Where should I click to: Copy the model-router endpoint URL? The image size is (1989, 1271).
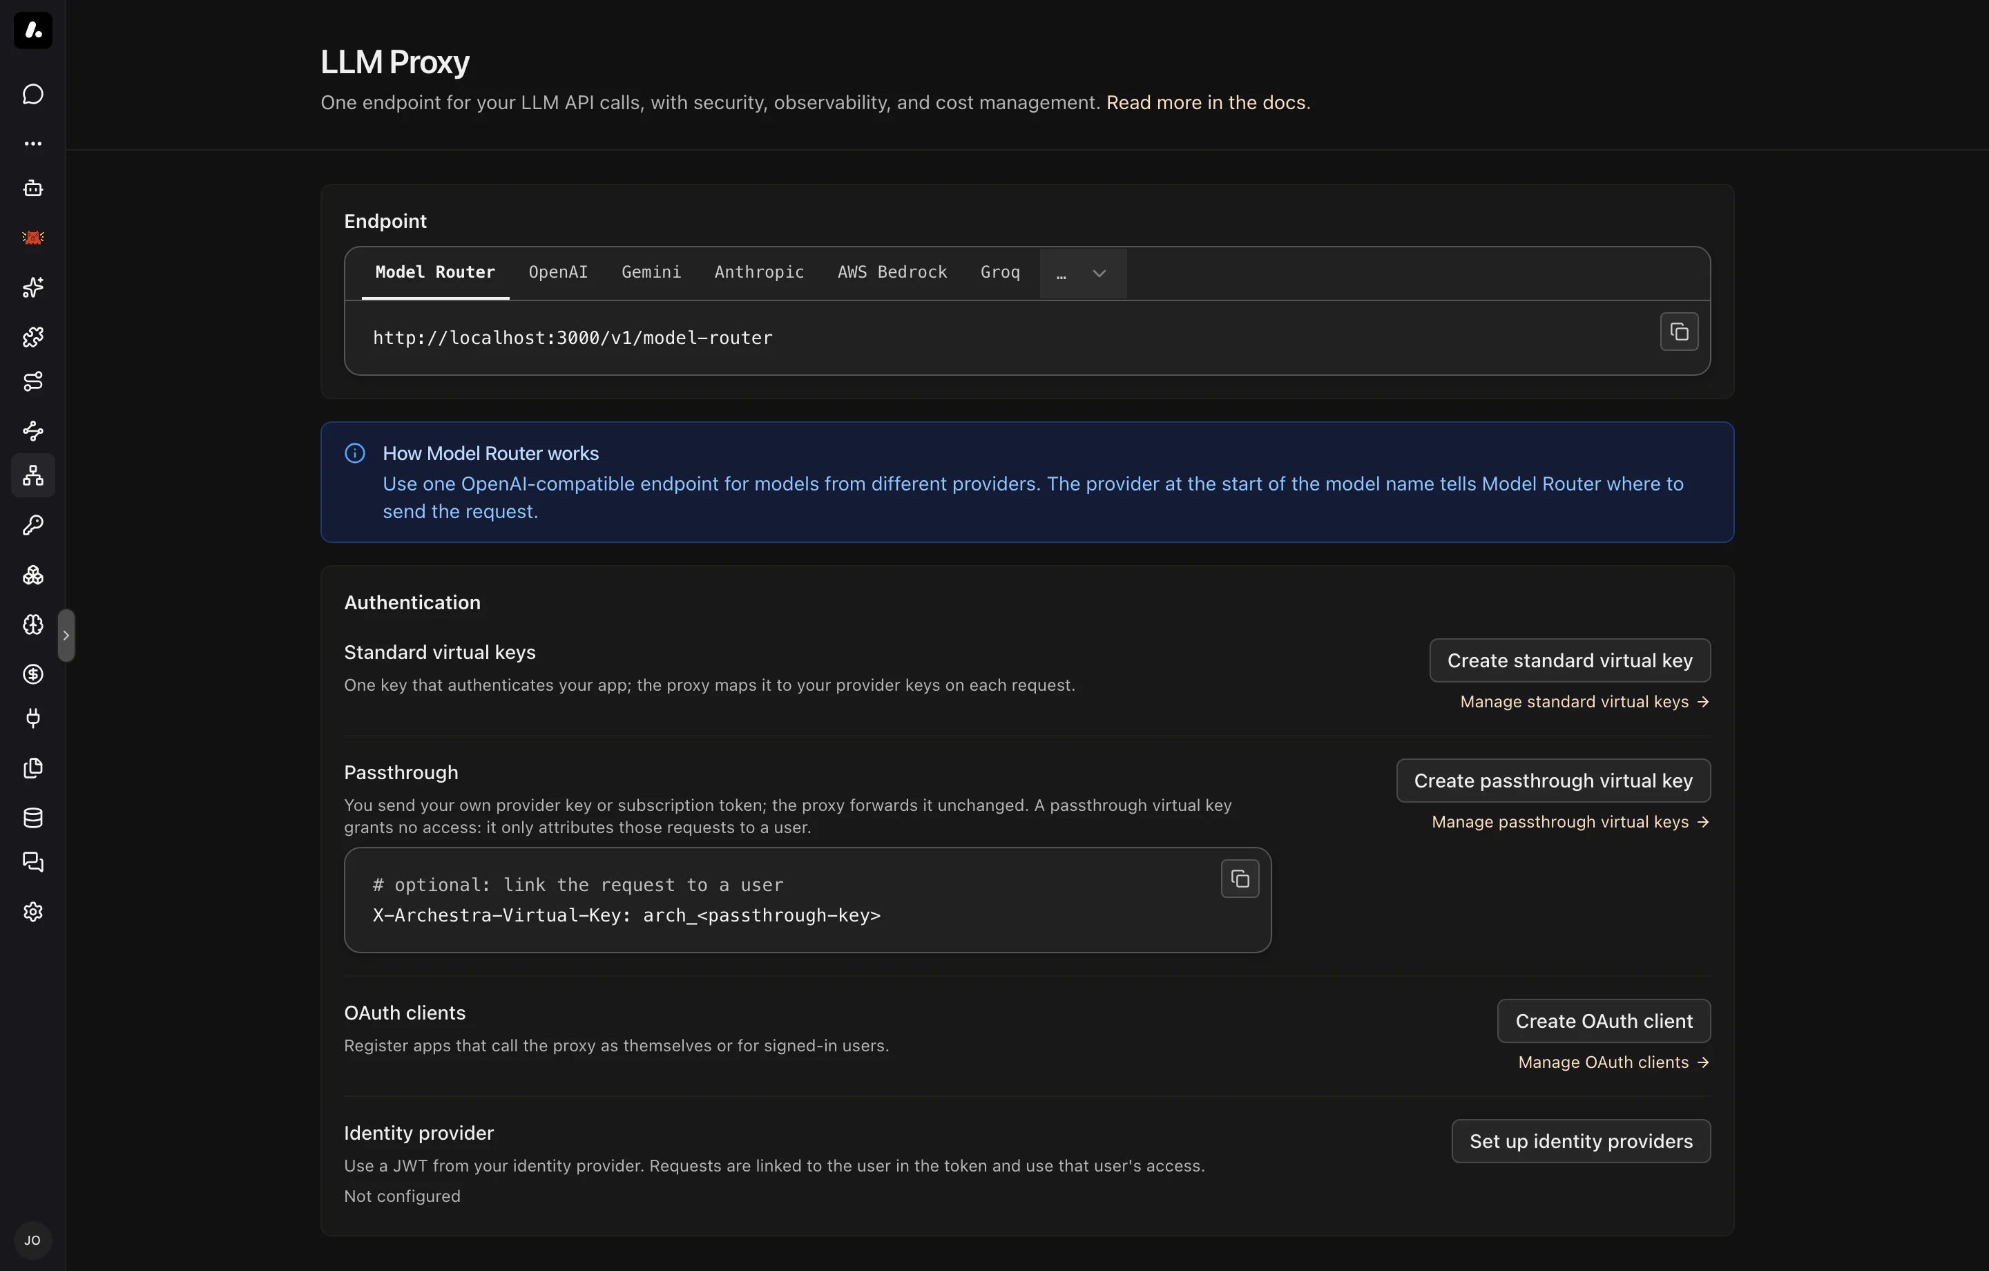click(1679, 332)
